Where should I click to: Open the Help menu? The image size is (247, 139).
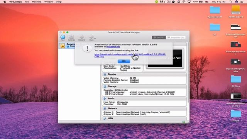tap(59, 2)
